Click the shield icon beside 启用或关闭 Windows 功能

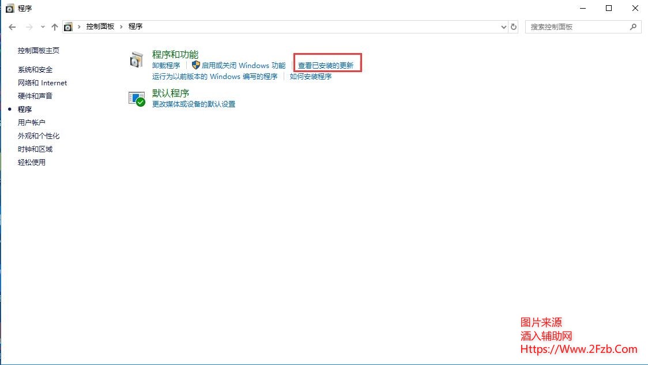[196, 65]
